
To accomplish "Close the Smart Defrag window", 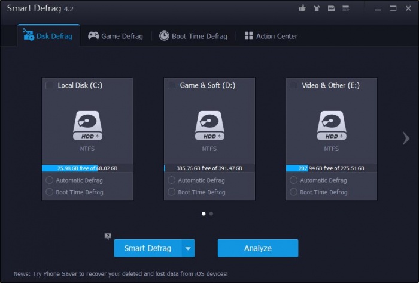I will point(408,8).
